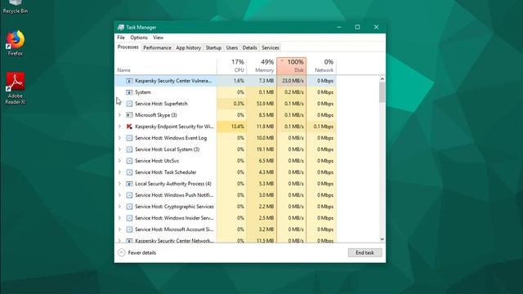Select the System process name
523x294 pixels.
point(143,92)
